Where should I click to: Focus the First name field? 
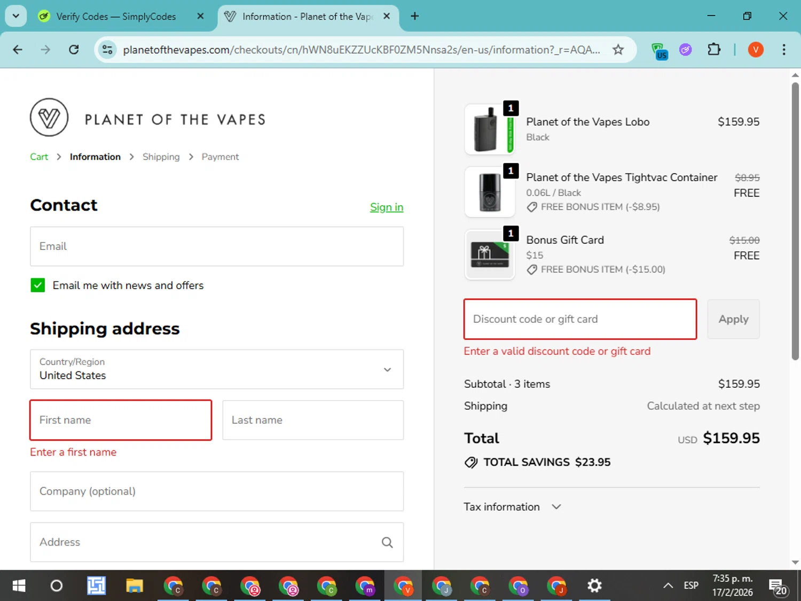pos(121,420)
